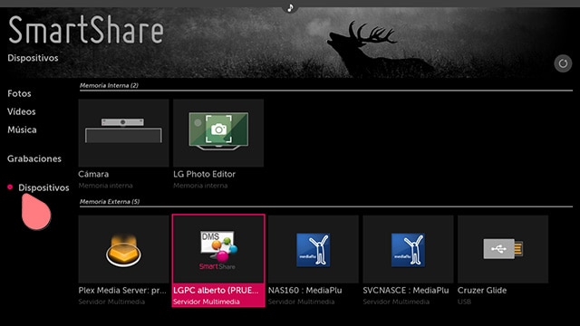Click the 'LGPC alberto (PRUE...' label
This screenshot has width=580, height=326.
pos(216,291)
